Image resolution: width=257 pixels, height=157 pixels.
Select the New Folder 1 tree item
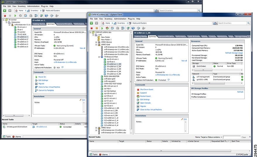(106, 40)
